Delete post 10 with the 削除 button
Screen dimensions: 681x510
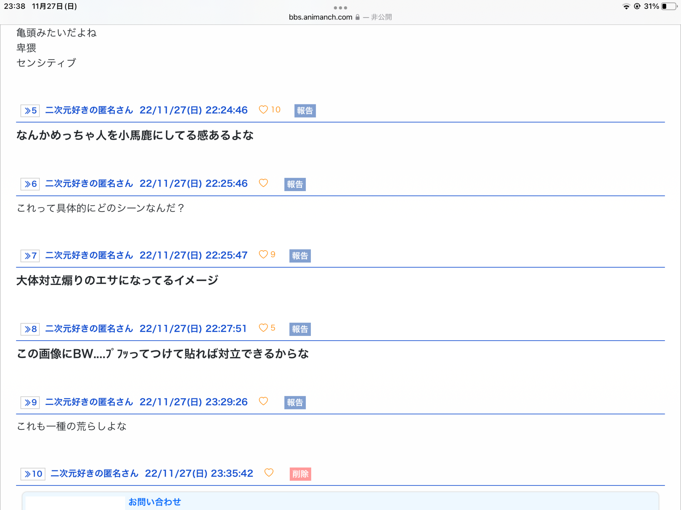300,474
